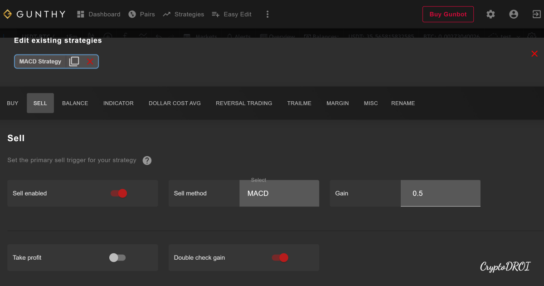Enable the Take profit toggle
Viewport: 544px width, 286px height.
117,258
